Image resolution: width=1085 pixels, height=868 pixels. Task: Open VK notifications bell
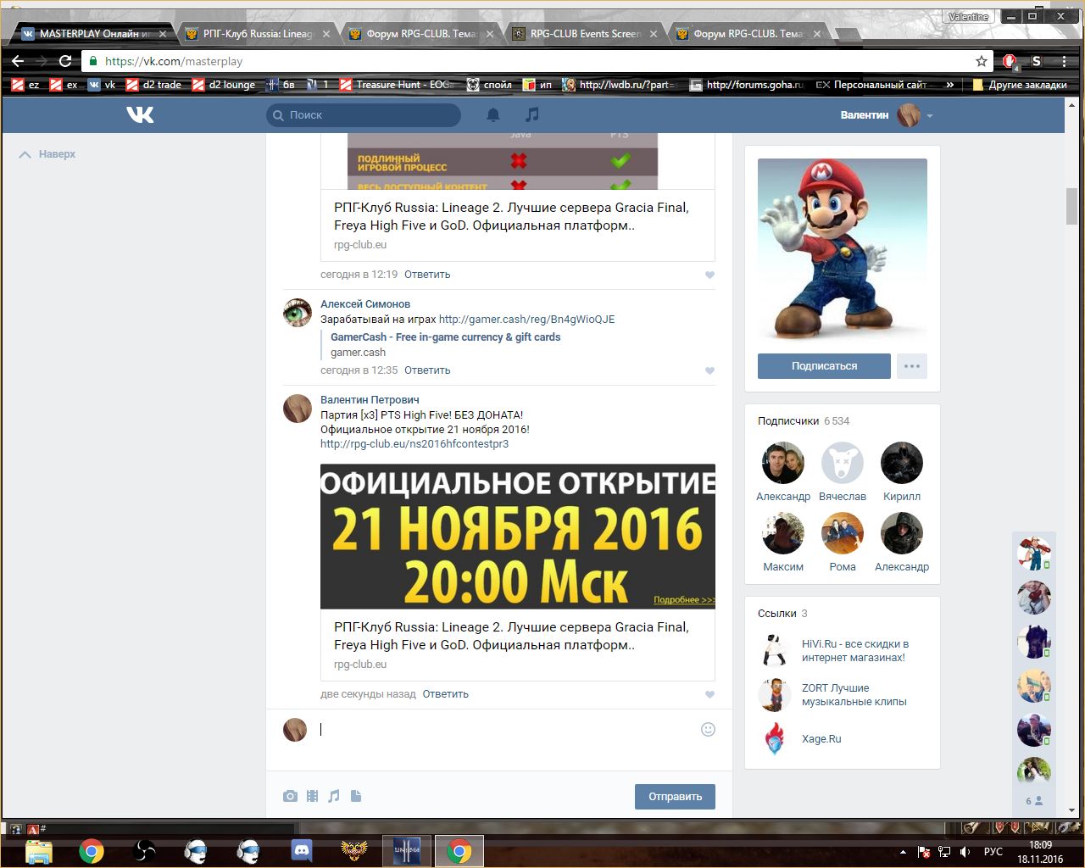[493, 114]
